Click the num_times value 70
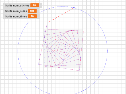Screen dimensions: 126x94 click(x=32, y=16)
